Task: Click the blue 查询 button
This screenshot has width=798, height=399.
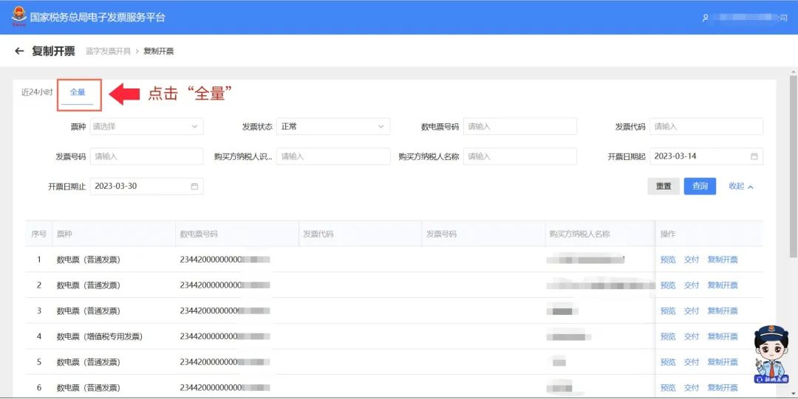Action: [700, 187]
